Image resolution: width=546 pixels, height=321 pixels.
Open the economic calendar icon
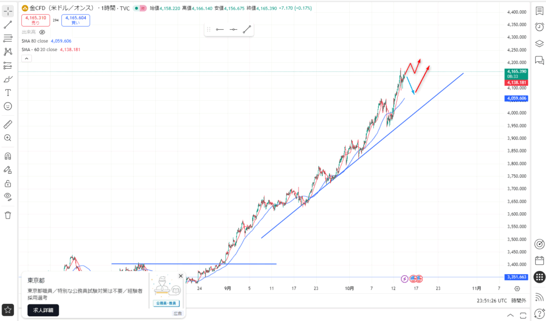[x=539, y=261]
